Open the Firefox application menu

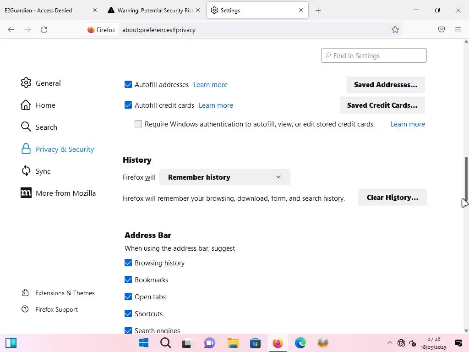tap(458, 29)
